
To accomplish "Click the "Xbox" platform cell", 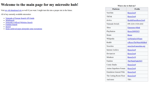I will coord(116,28).
